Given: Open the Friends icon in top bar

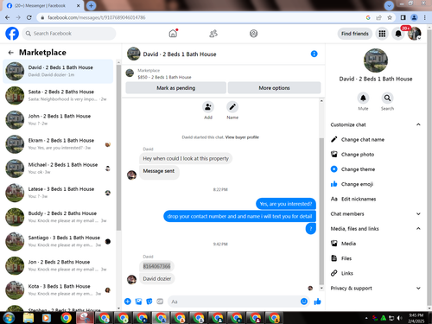Looking at the screenshot, I should point(213,34).
